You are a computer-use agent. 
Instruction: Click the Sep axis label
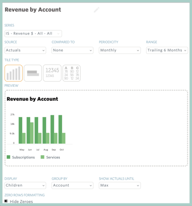(54, 150)
